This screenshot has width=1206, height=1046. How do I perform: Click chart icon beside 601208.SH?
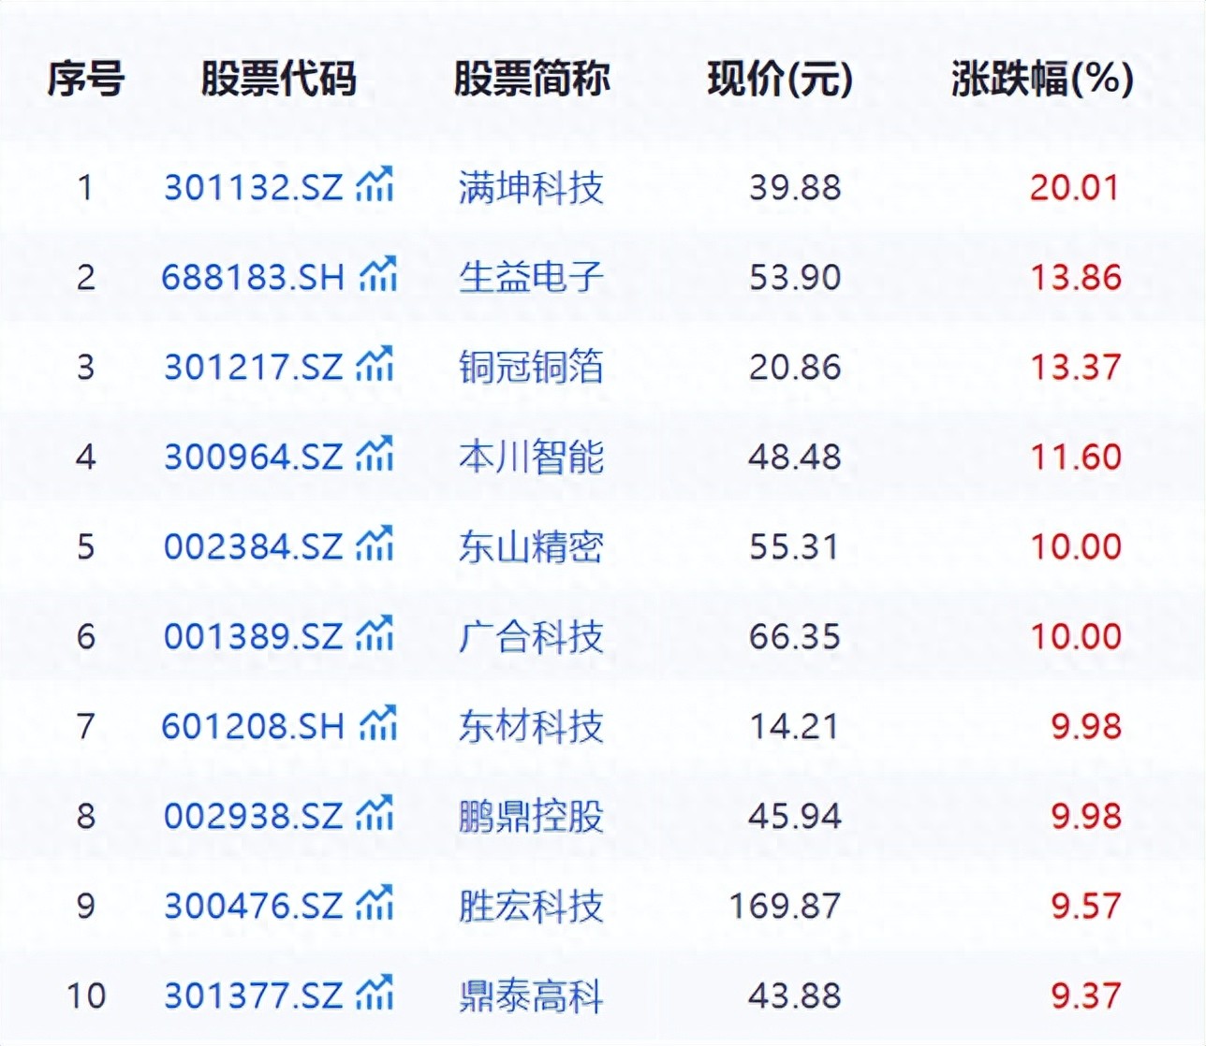click(378, 724)
